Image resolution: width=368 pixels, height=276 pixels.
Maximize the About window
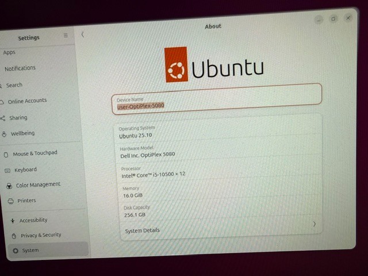pyautogui.click(x=333, y=19)
